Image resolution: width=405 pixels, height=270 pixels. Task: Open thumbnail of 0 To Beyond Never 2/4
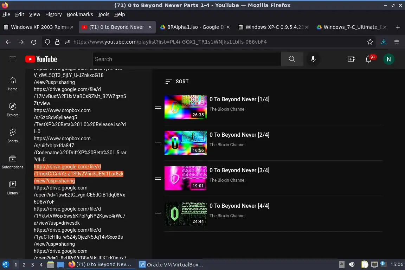click(186, 143)
